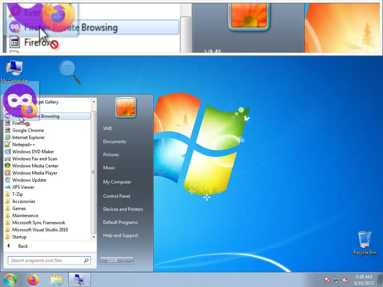The width and height of the screenshot is (383, 287).
Task: Click the Windows Fax and Scan icon
Action: pos(7,158)
